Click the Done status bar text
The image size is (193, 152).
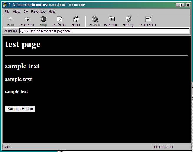[x=8, y=147]
